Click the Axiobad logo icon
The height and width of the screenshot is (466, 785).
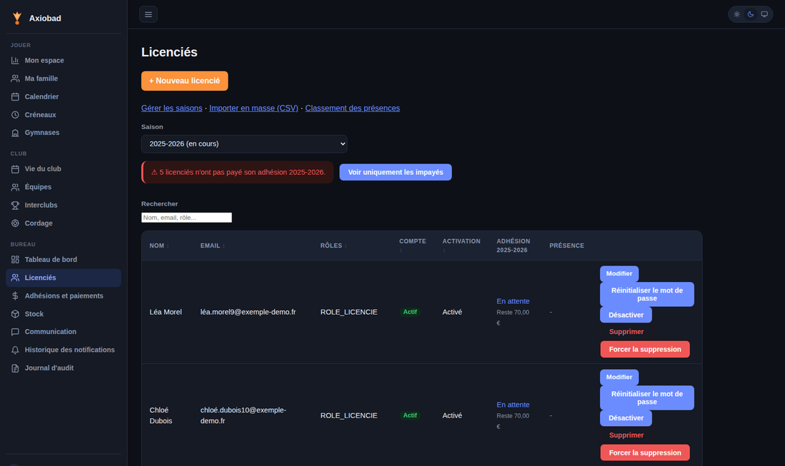tap(17, 18)
